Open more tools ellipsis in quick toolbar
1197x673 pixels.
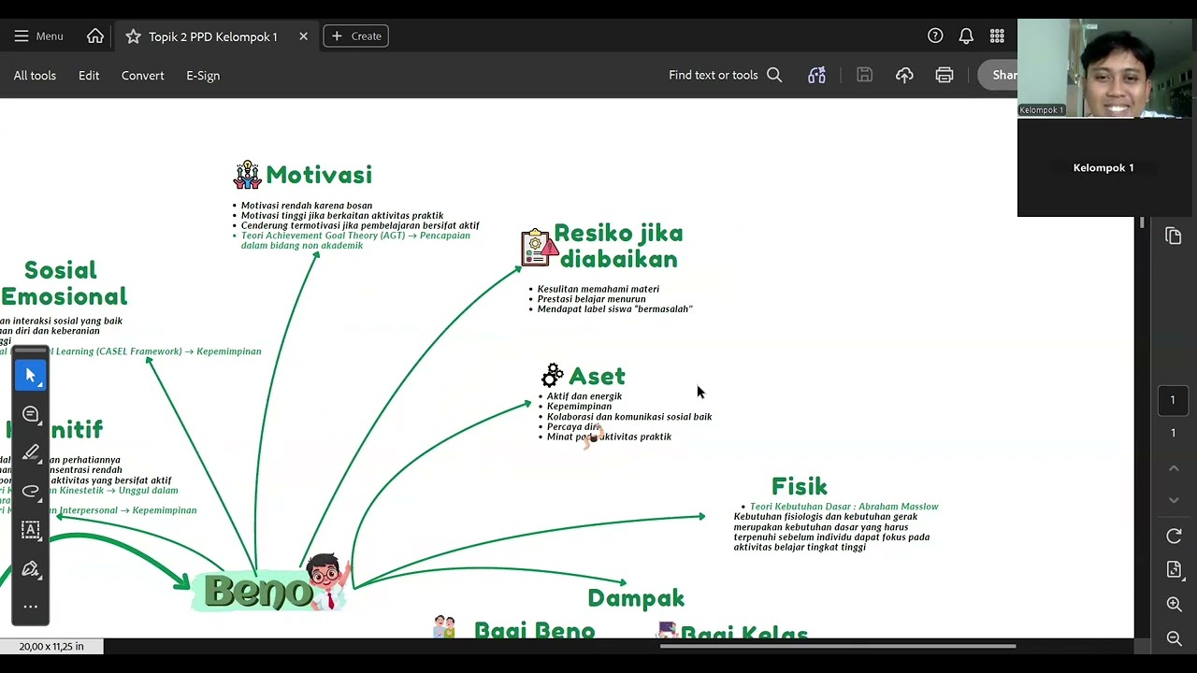pos(31,607)
